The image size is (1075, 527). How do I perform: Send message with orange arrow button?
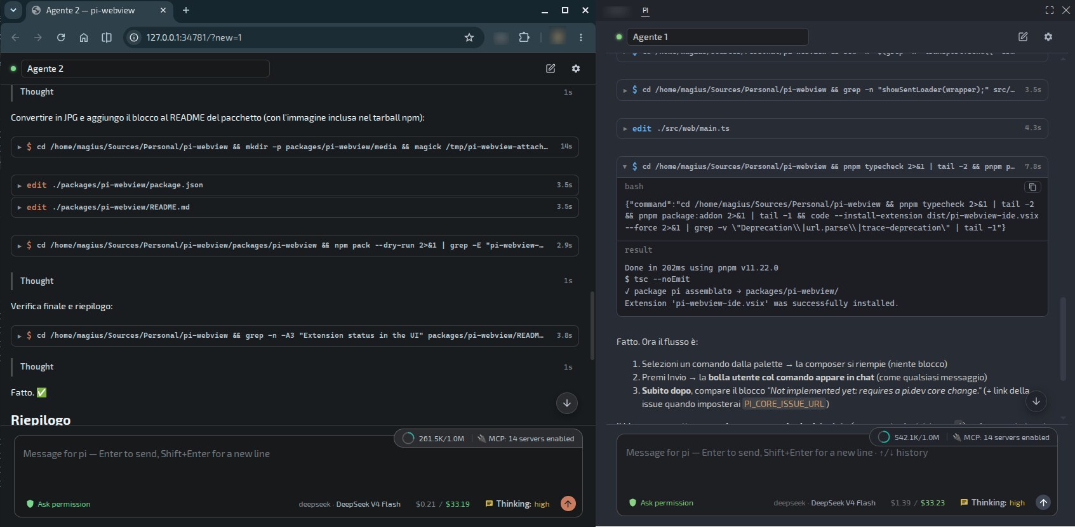pyautogui.click(x=568, y=504)
